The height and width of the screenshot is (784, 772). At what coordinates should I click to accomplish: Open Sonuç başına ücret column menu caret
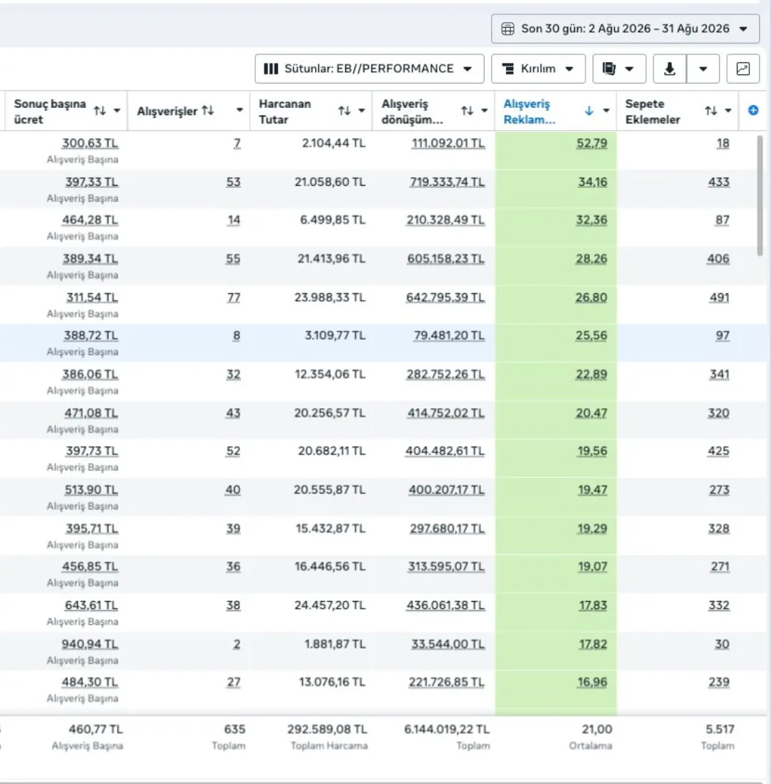point(117,111)
